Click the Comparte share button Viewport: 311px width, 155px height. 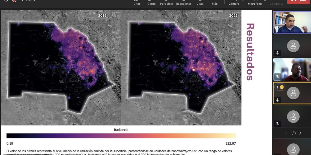click(x=276, y=3)
